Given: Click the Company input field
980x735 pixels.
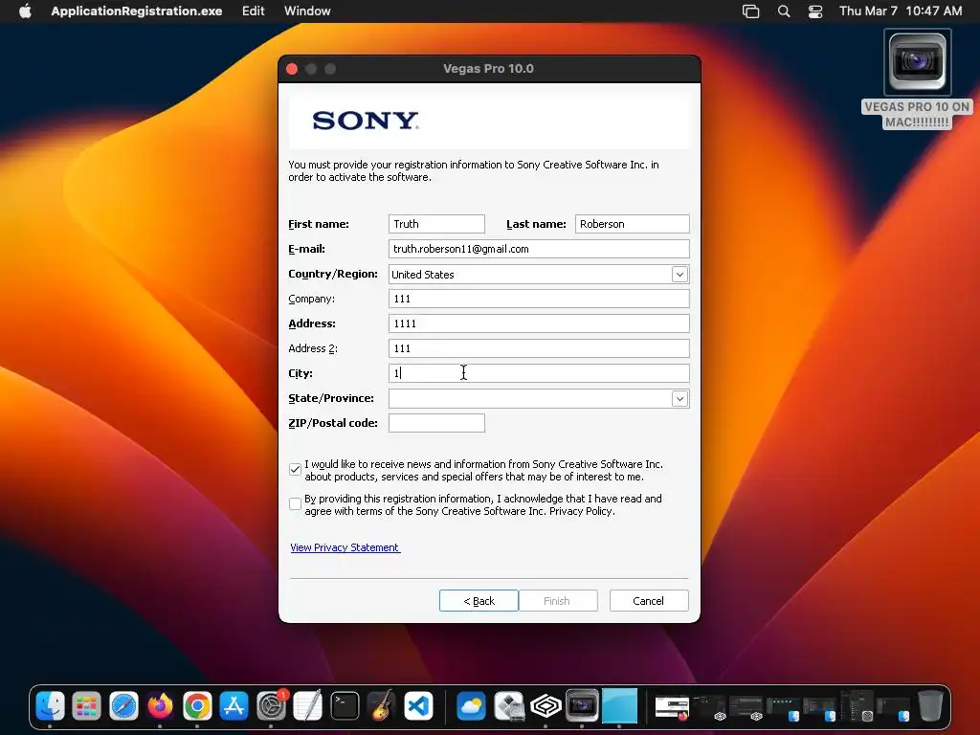Looking at the screenshot, I should [x=539, y=299].
